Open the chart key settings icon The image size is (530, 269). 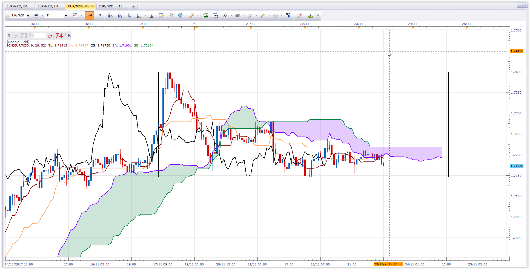pos(161,15)
